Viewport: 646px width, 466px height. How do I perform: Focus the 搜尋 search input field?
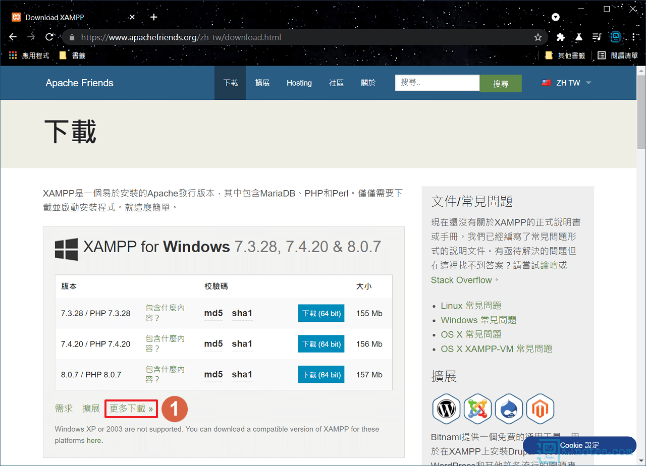point(437,83)
